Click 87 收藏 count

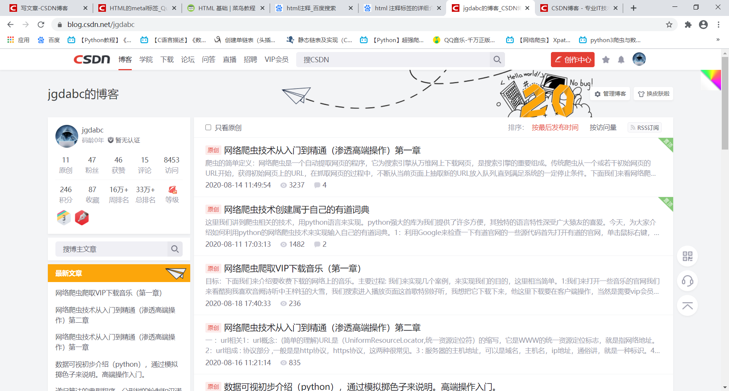tap(92, 195)
